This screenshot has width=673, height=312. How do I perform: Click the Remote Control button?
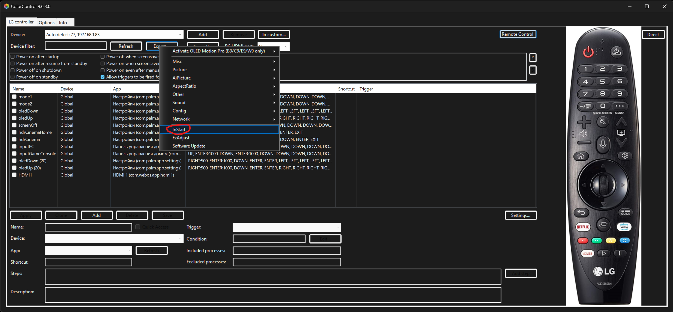click(x=517, y=34)
